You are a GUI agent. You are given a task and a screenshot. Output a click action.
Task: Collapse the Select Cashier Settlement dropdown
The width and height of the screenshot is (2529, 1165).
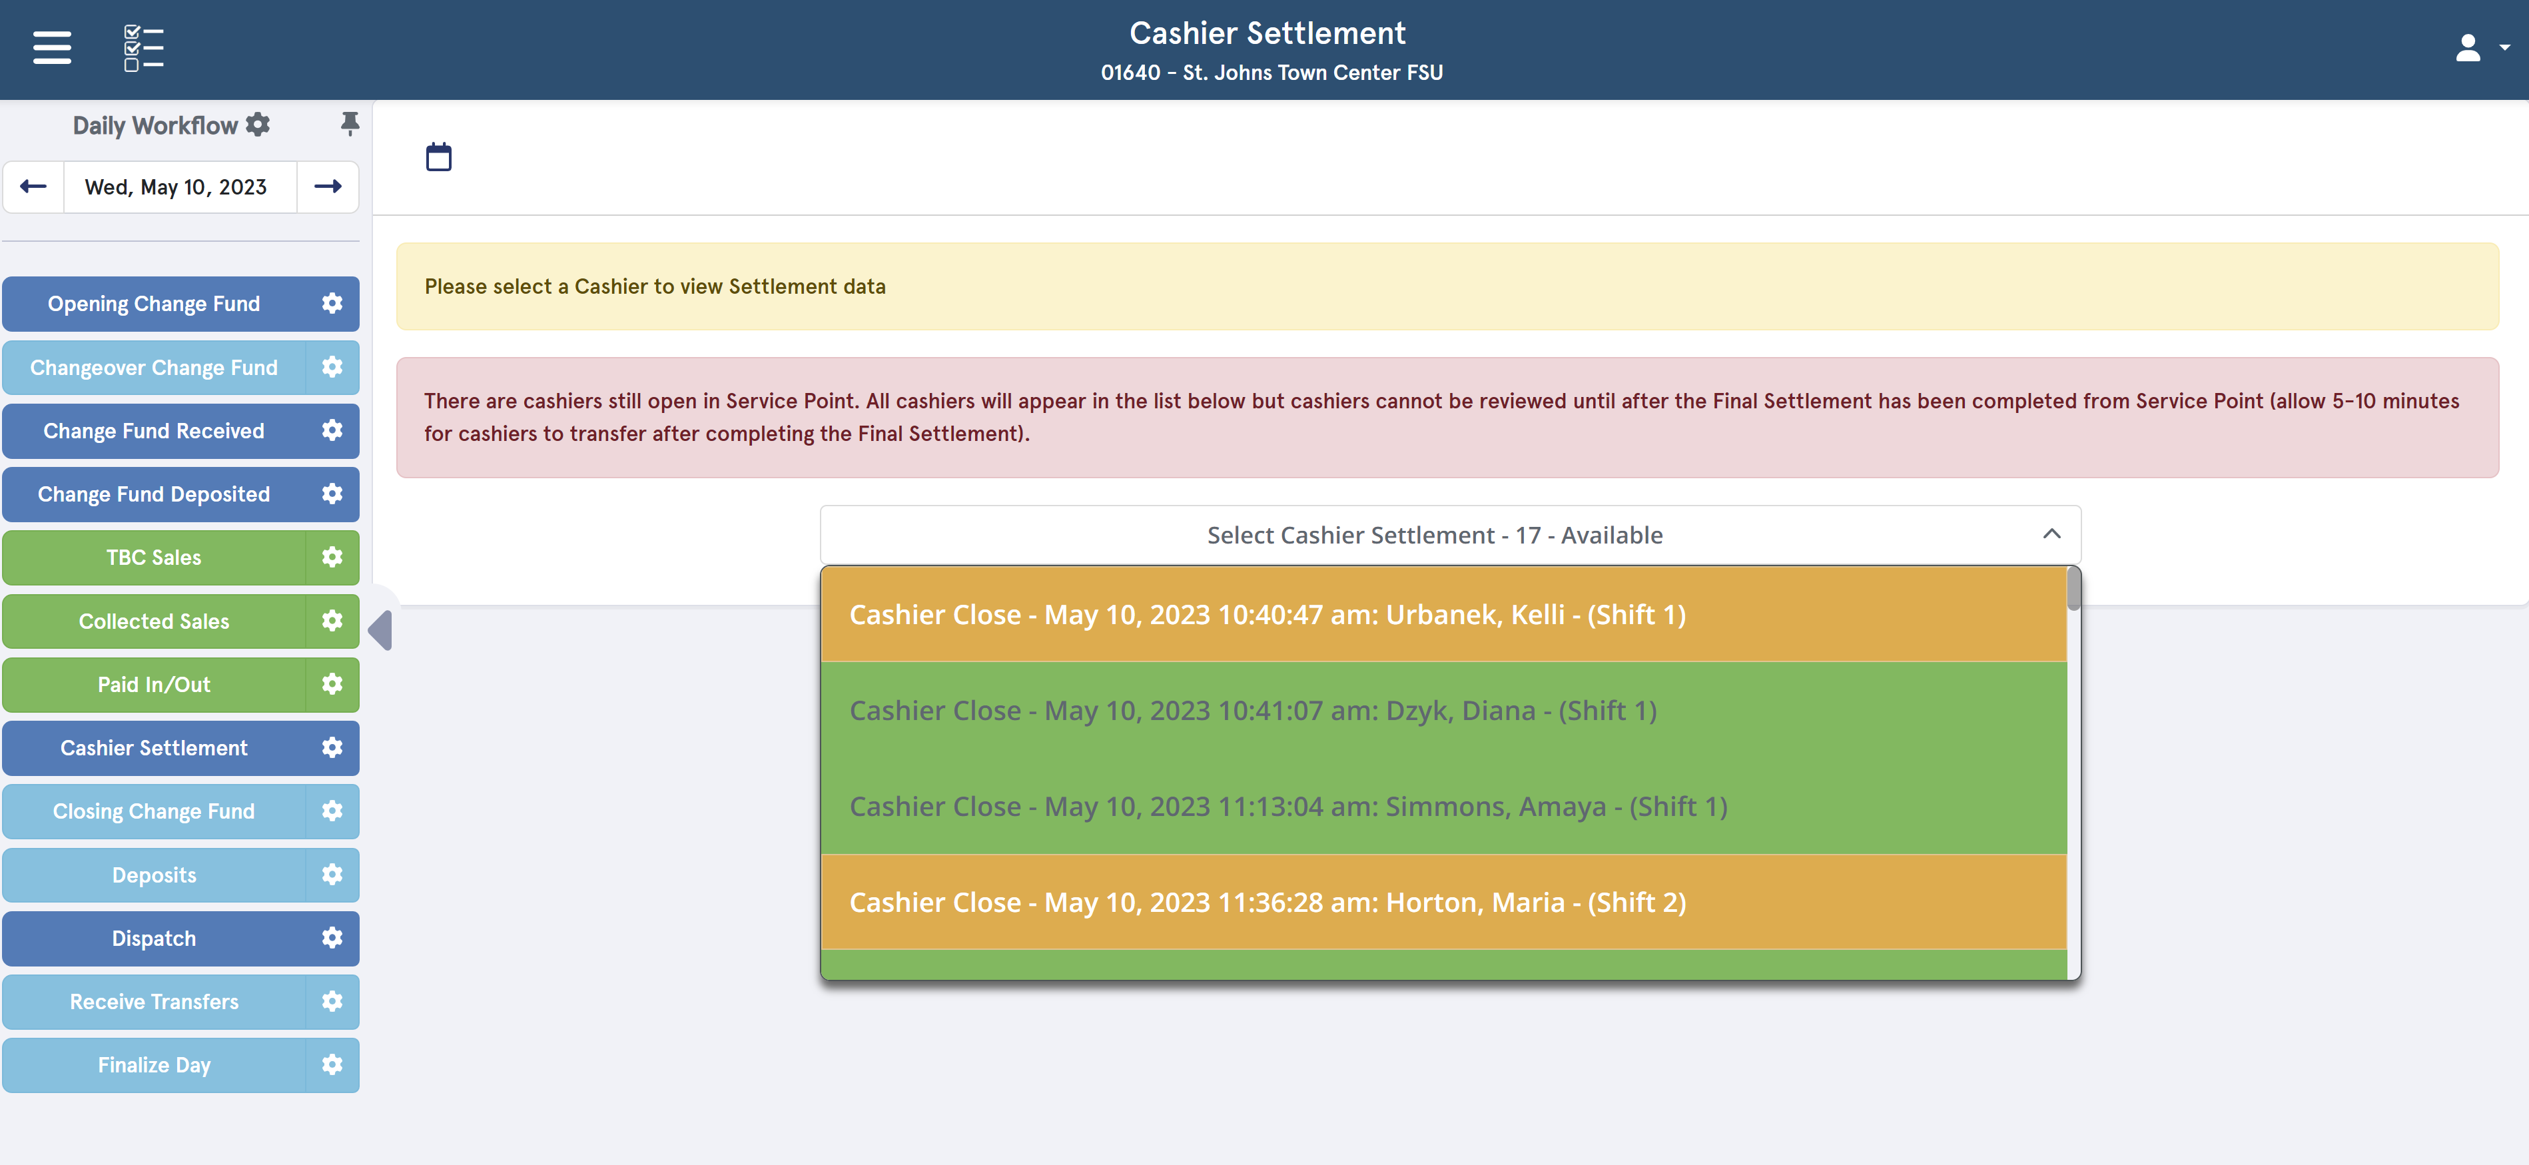1450,535
